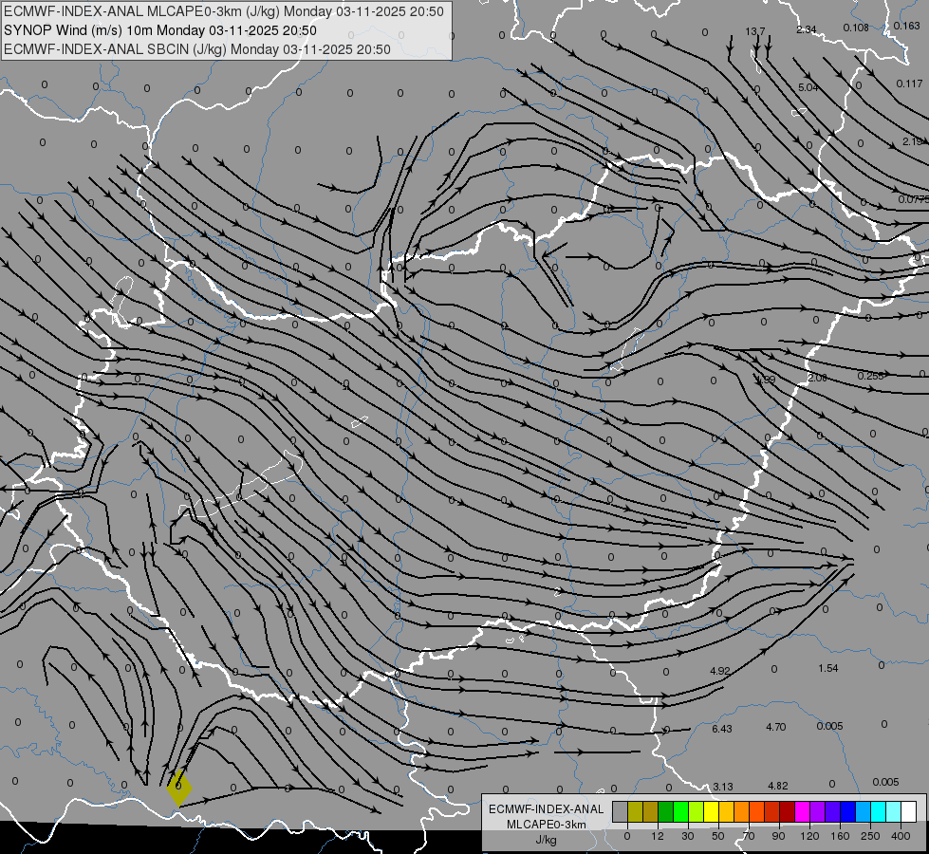Viewport: 929px width, 854px height.
Task: Click the MLCAPE0-3km label in the legend box
Action: pyautogui.click(x=547, y=825)
